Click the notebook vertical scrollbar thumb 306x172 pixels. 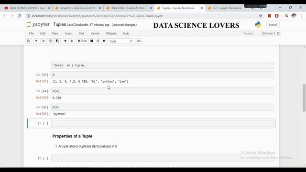304,97
